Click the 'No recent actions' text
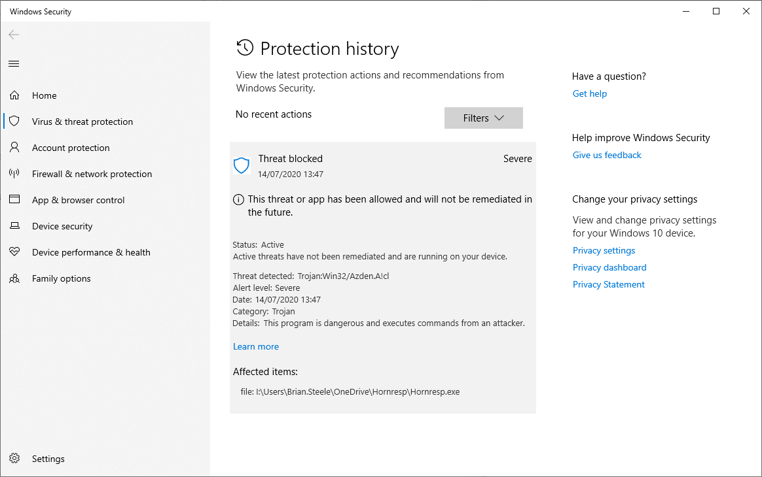The image size is (762, 477). (x=274, y=114)
